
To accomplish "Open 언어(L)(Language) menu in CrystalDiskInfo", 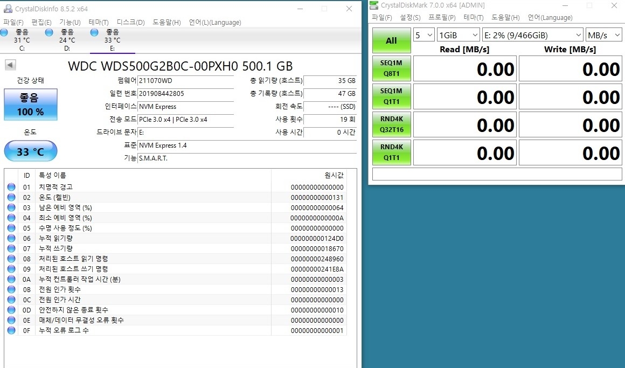I will [x=215, y=22].
